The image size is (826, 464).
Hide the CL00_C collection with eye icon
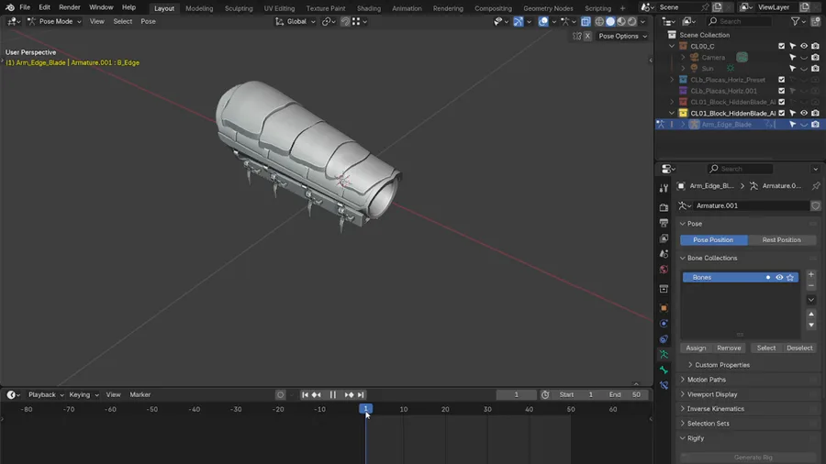coord(804,46)
